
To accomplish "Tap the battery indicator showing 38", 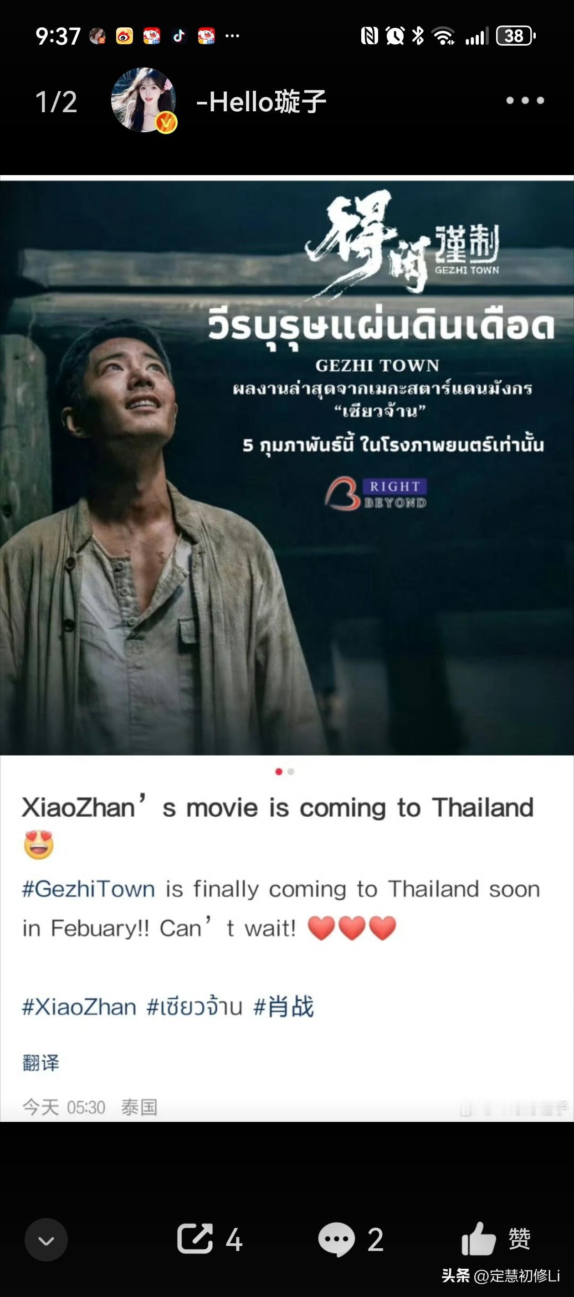I will (516, 36).
